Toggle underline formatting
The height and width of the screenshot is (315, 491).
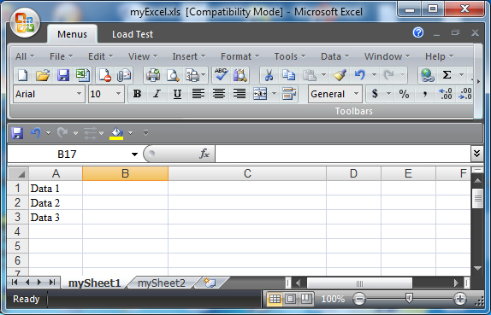(177, 94)
